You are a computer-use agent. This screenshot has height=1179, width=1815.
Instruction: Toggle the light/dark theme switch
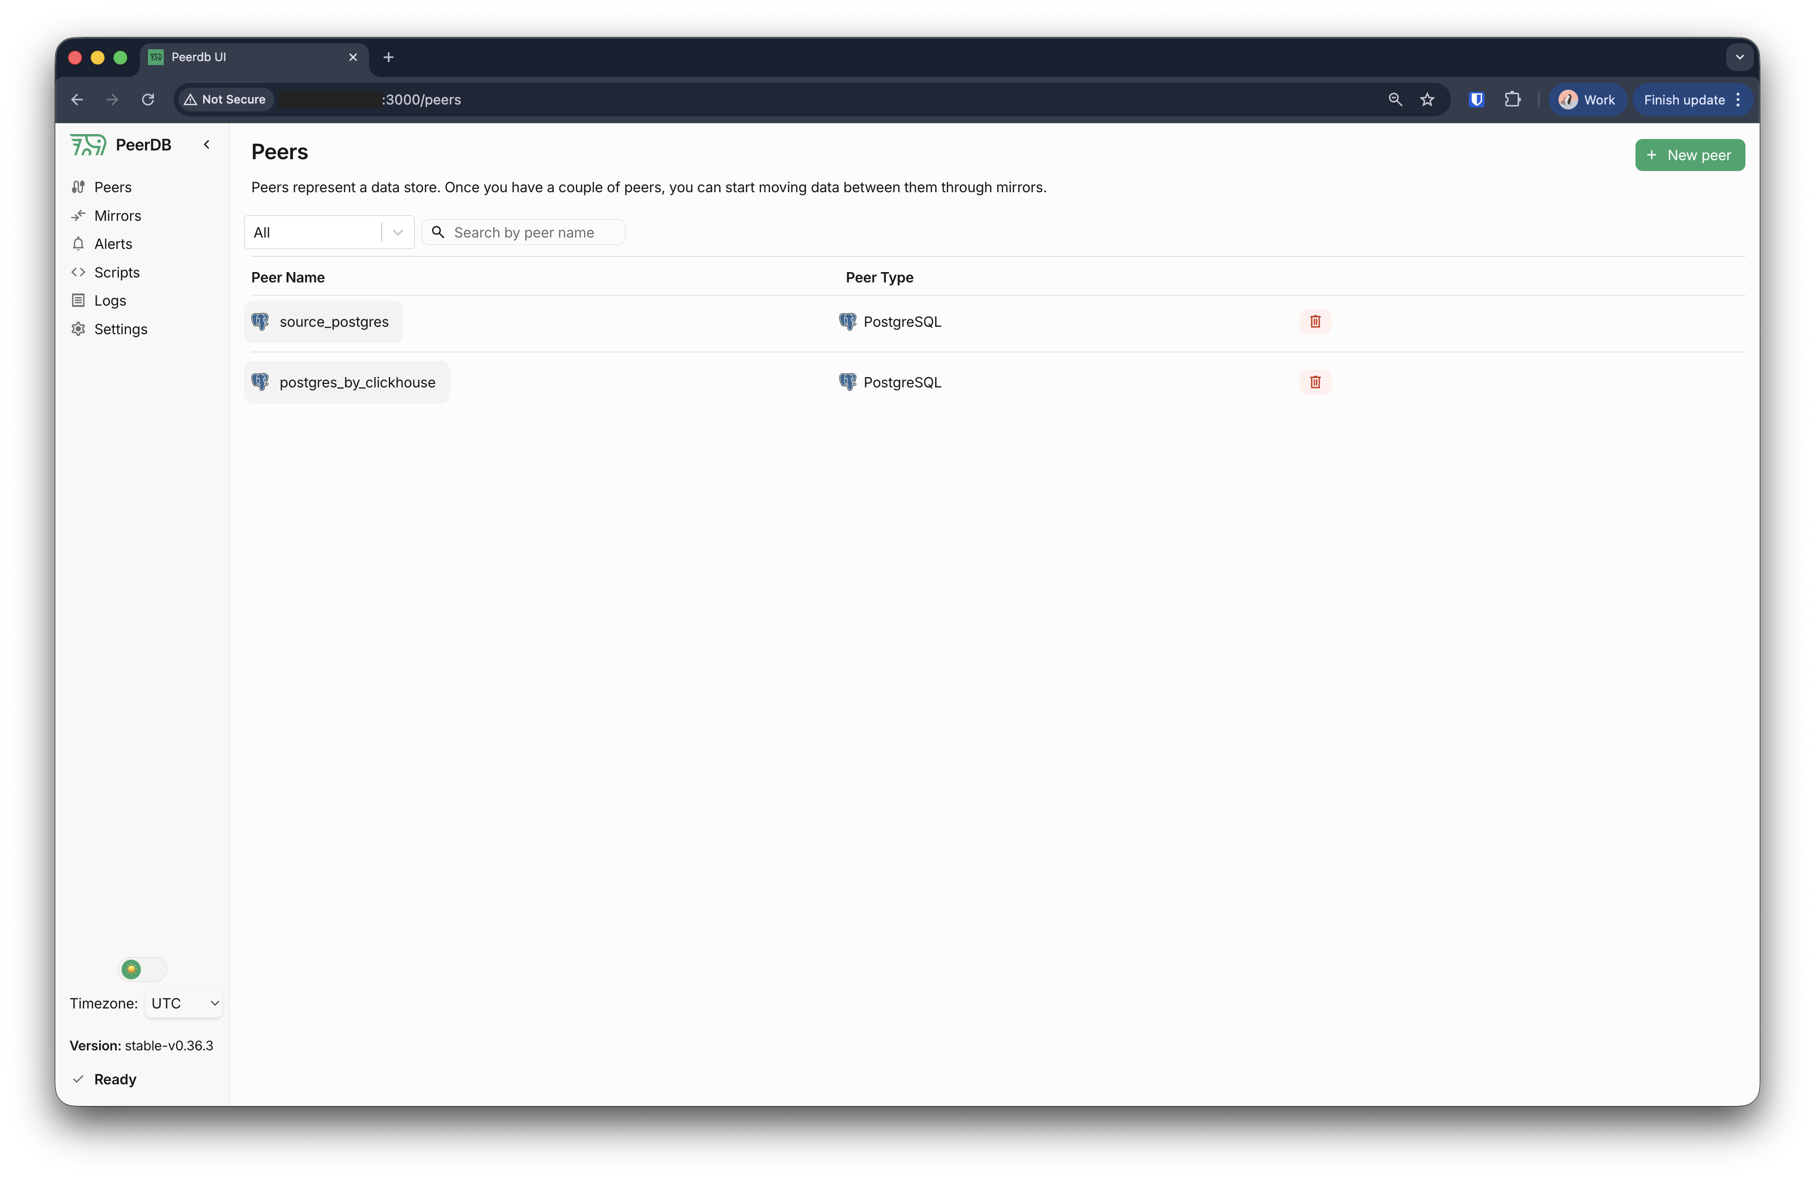point(142,970)
